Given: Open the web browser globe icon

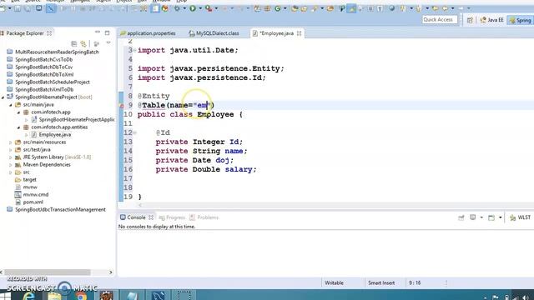Looking at the screenshot, I should click(x=392, y=8).
